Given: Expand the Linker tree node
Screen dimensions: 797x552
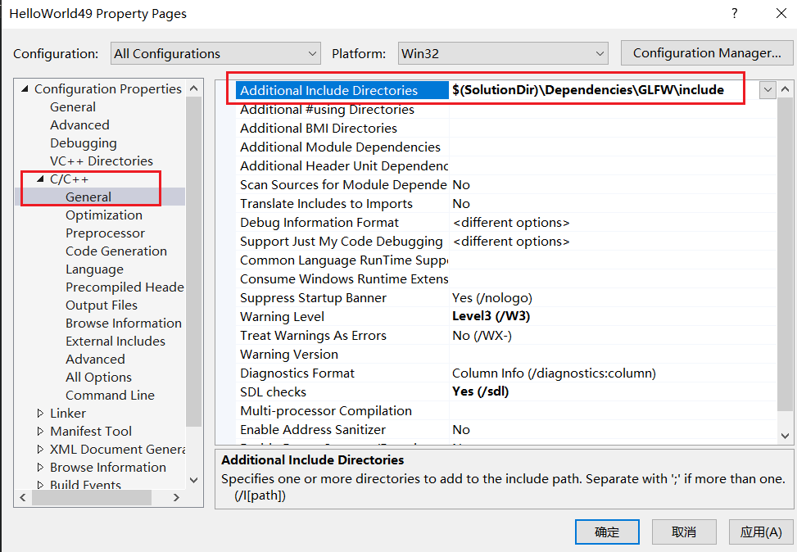Looking at the screenshot, I should (x=40, y=414).
